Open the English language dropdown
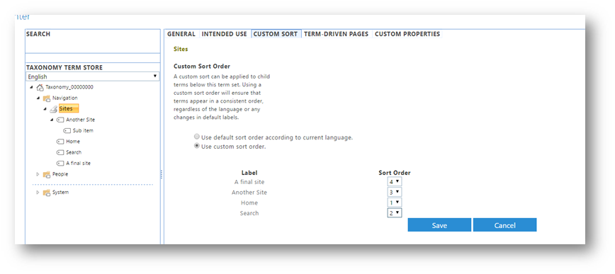Viewport: 615px width, 274px height. pyautogui.click(x=93, y=76)
